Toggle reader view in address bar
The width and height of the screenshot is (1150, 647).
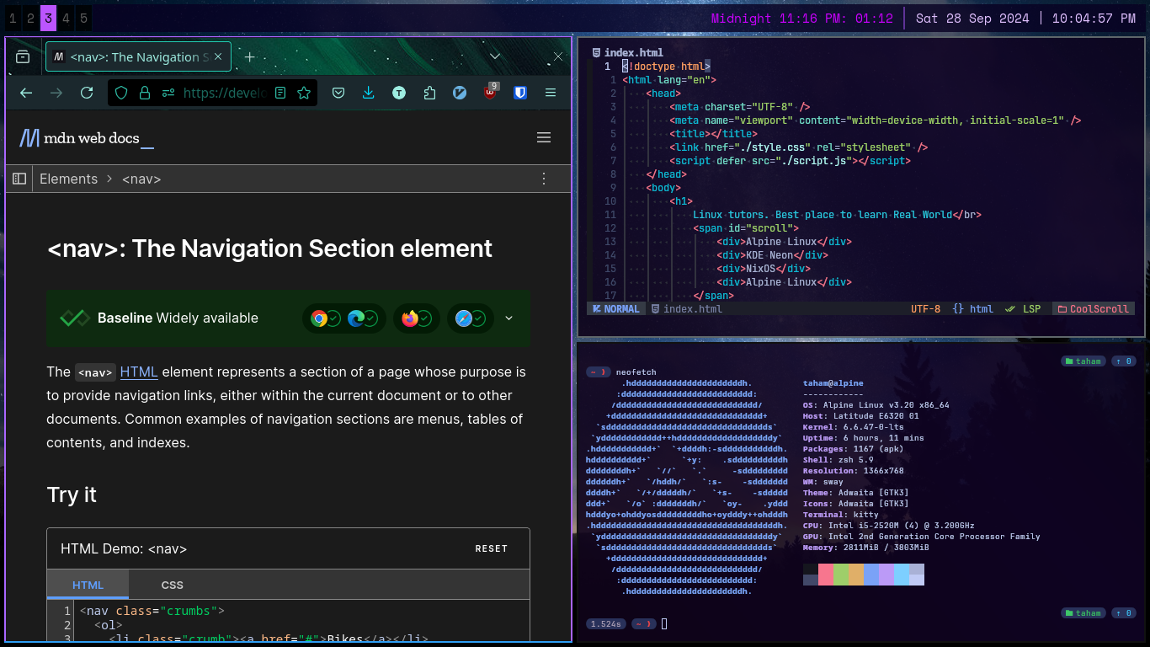[x=280, y=93]
